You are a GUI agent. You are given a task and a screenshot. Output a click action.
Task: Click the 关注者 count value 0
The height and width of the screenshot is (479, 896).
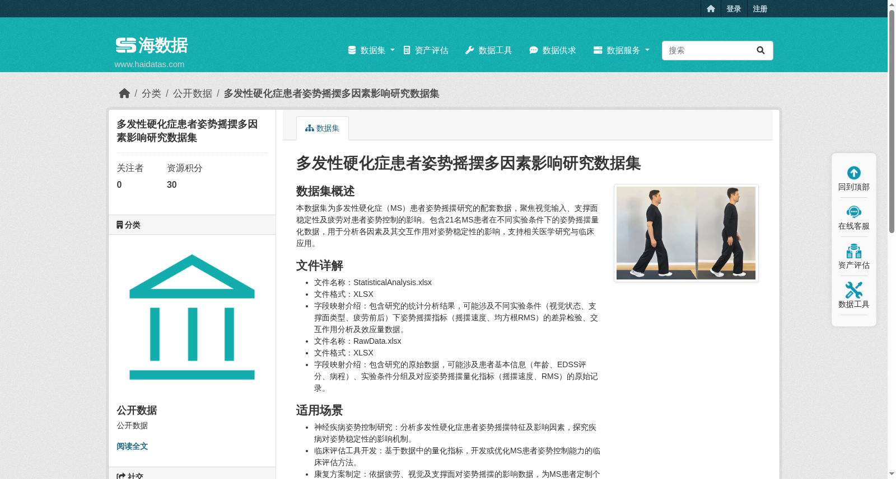119,185
